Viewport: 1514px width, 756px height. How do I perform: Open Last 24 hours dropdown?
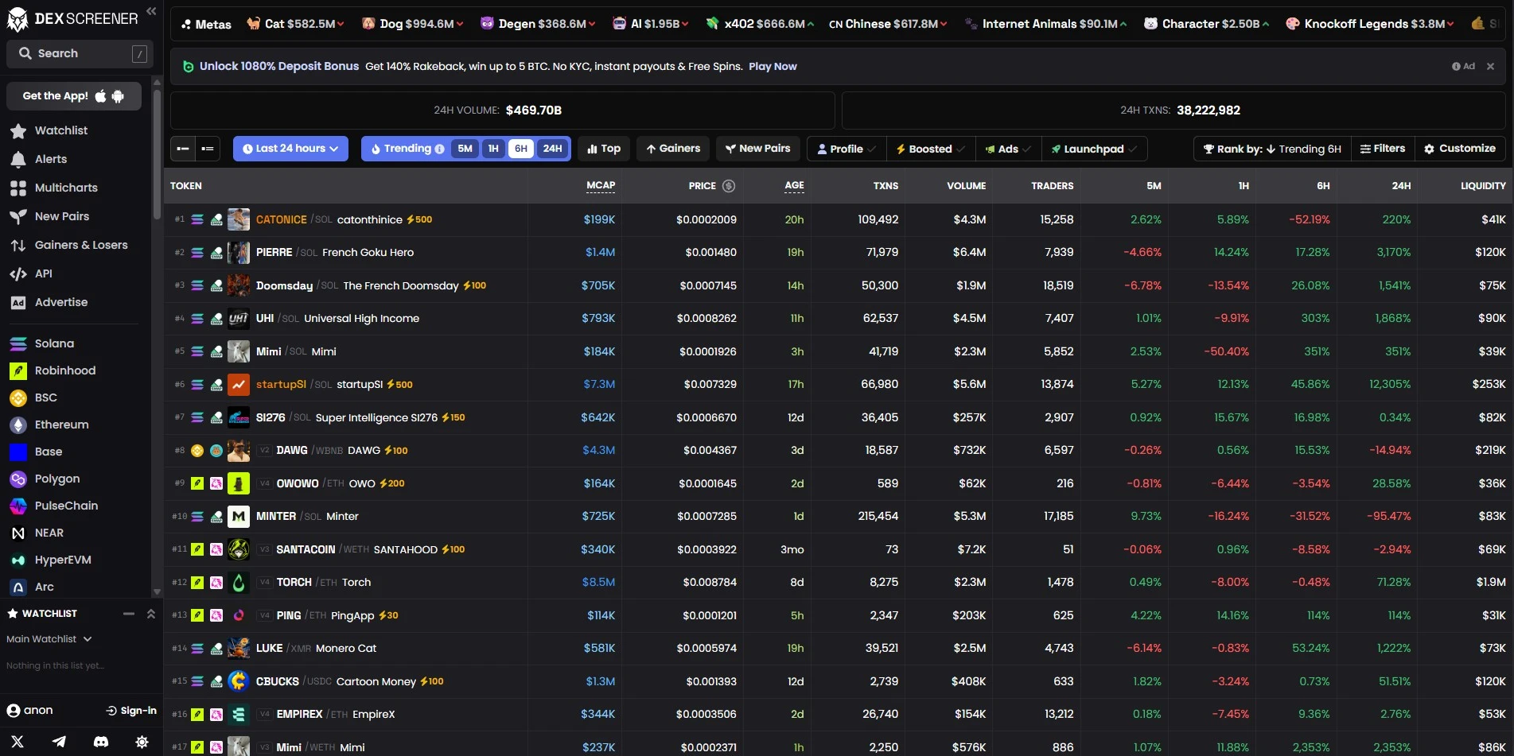pos(290,149)
